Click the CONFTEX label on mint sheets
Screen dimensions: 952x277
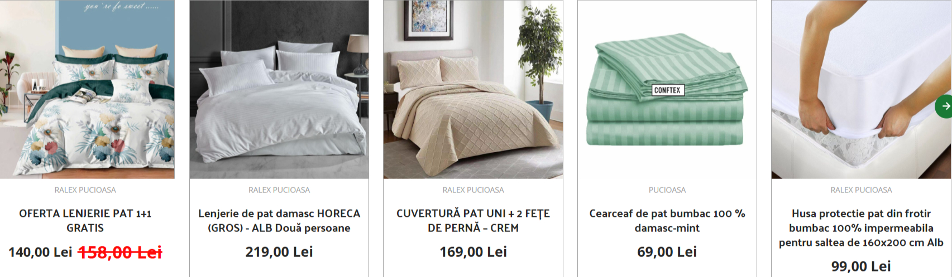[667, 90]
